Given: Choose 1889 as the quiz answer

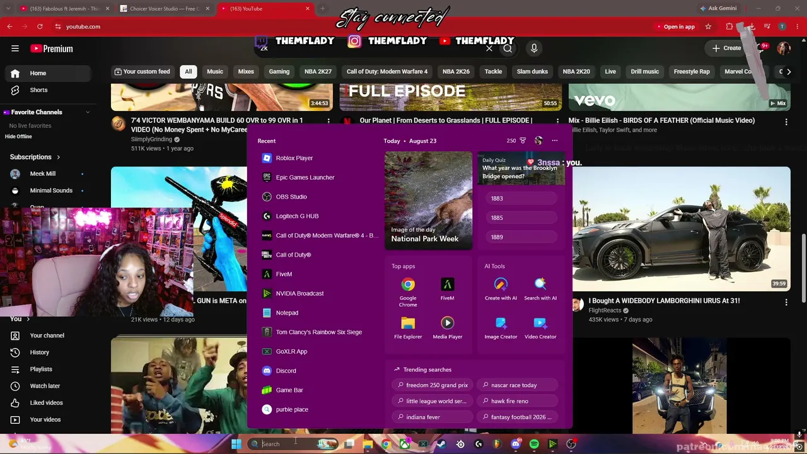Looking at the screenshot, I should pos(521,237).
